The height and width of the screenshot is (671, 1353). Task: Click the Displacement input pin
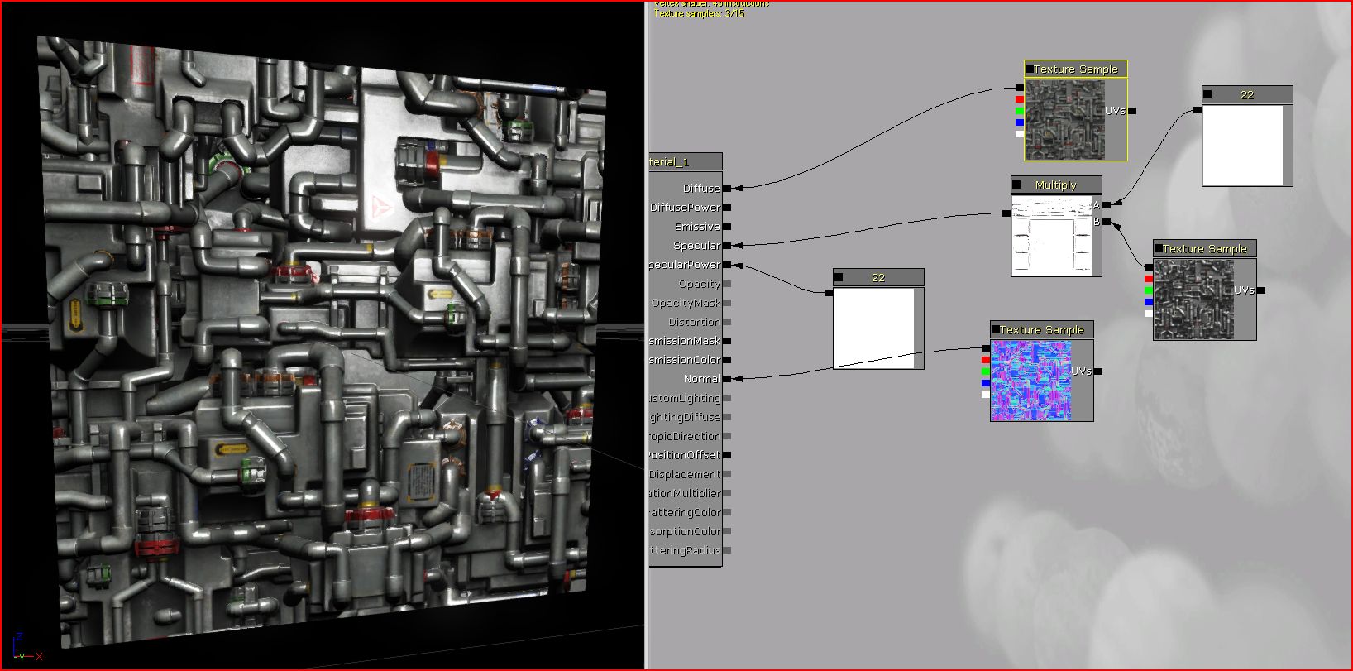click(x=727, y=474)
